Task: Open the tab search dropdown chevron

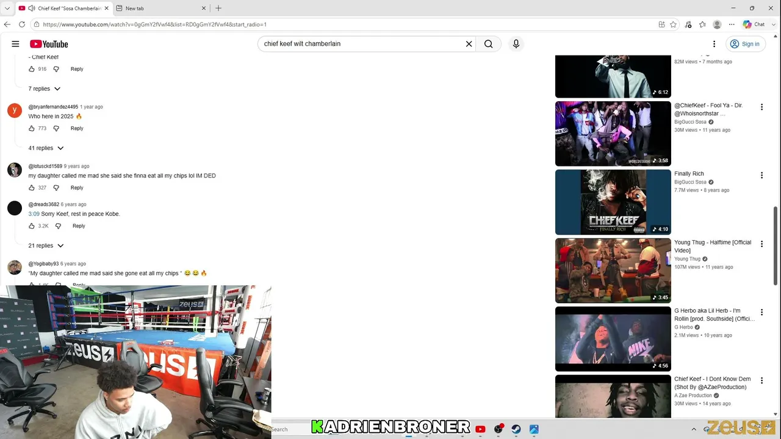Action: 7,9
